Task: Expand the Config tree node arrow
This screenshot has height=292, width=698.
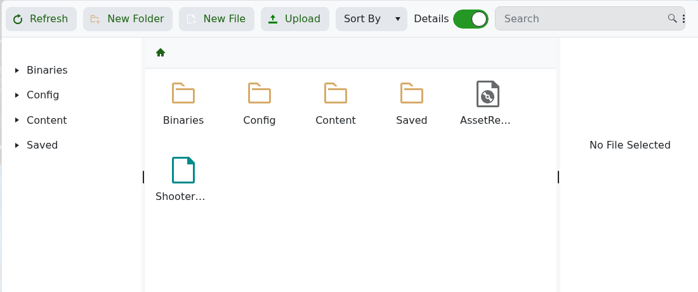Action: click(x=17, y=95)
